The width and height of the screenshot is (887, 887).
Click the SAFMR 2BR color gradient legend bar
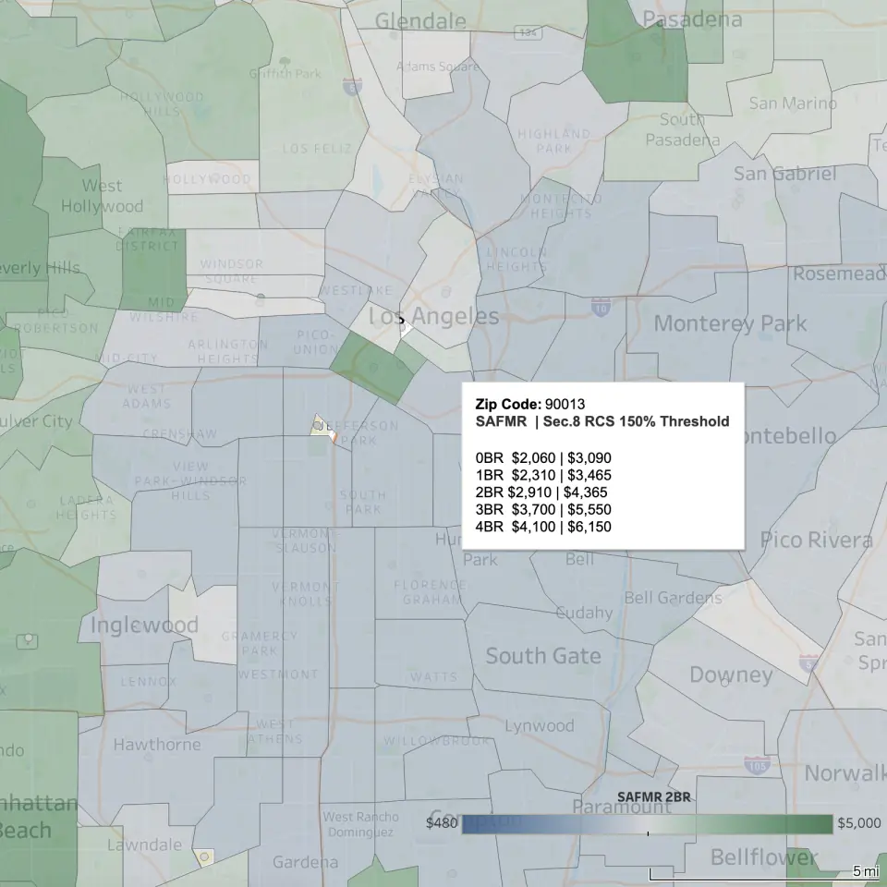(647, 823)
